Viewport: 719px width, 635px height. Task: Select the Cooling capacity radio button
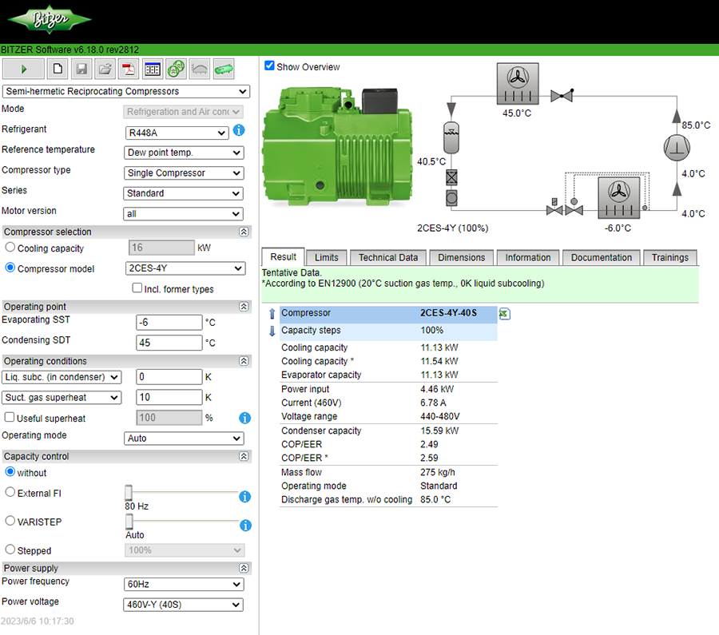[10, 247]
